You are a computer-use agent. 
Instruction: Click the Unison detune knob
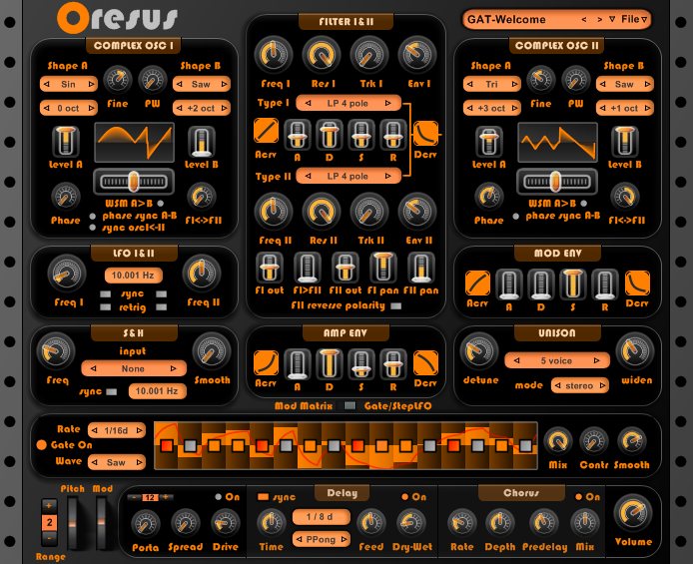pyautogui.click(x=477, y=348)
